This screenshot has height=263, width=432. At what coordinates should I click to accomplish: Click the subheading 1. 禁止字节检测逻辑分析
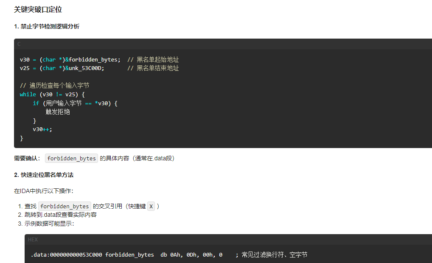point(47,26)
